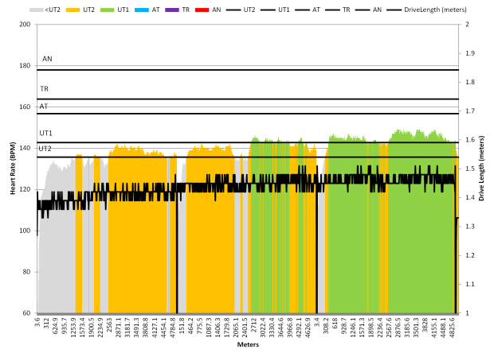This screenshot has height=357, width=494.
Task: Click the purple TR legend swatch
Action: (x=173, y=9)
